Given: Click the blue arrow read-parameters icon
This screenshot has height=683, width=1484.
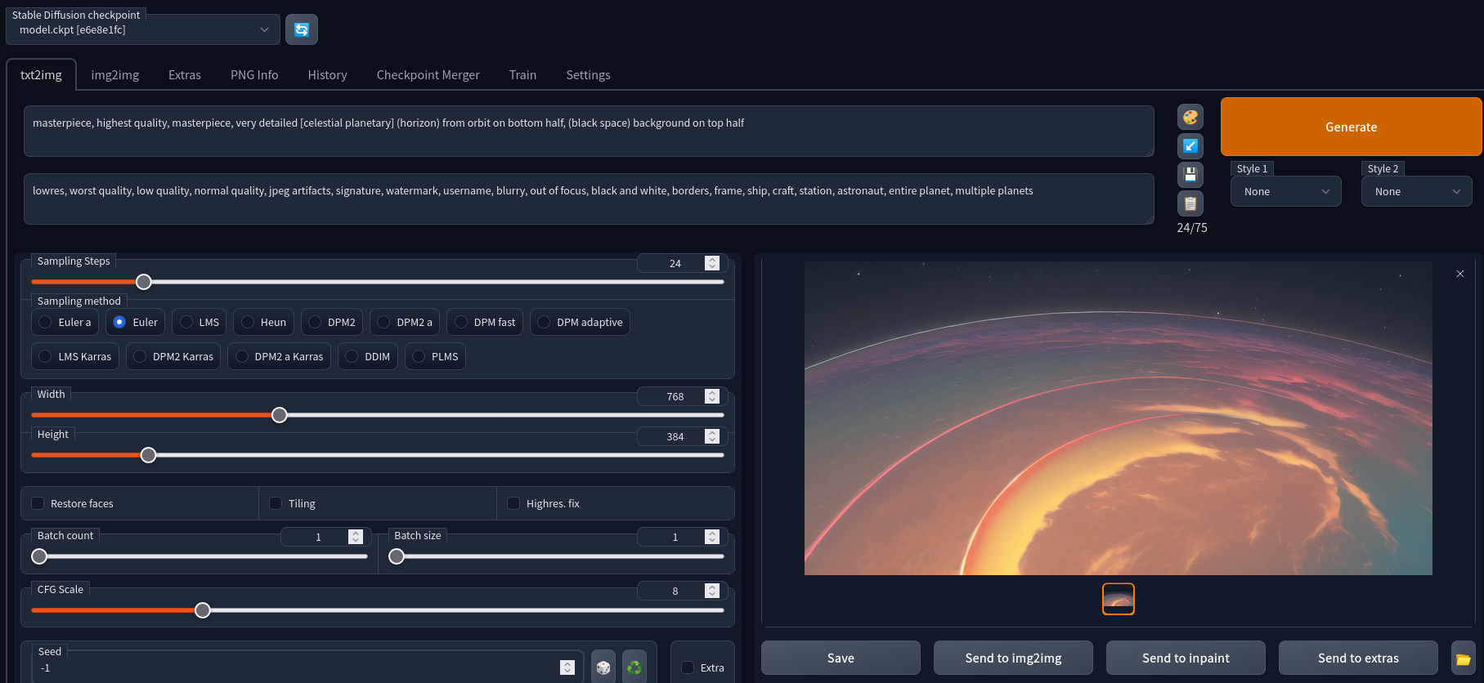Looking at the screenshot, I should [1190, 145].
